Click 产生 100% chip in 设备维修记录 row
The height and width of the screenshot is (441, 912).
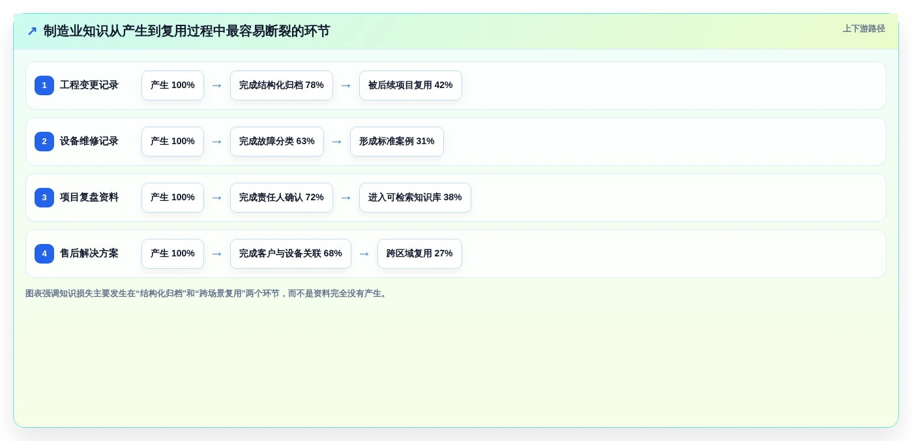point(173,142)
